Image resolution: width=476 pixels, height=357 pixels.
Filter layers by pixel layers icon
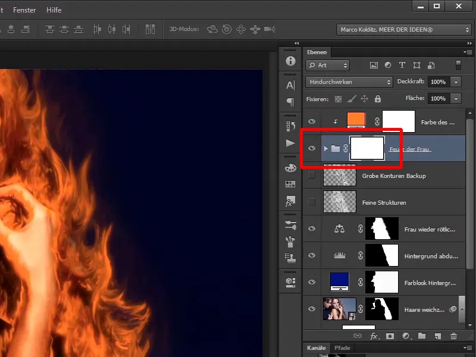[374, 65]
